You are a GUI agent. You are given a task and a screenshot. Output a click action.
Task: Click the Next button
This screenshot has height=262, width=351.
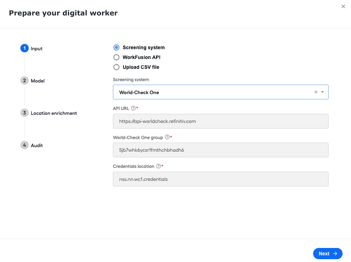pyautogui.click(x=328, y=254)
